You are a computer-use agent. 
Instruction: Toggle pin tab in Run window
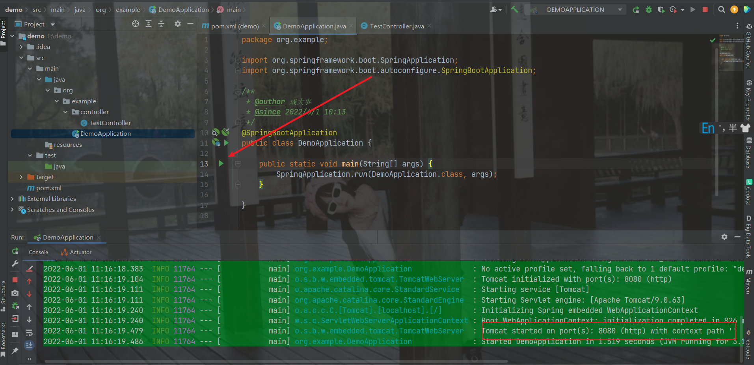tap(15, 351)
